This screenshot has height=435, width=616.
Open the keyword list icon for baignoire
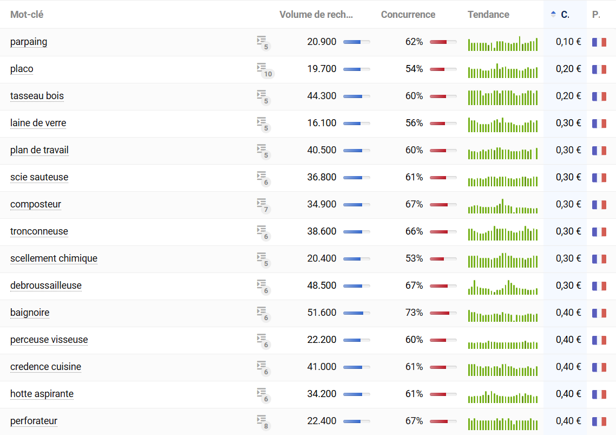(x=263, y=313)
